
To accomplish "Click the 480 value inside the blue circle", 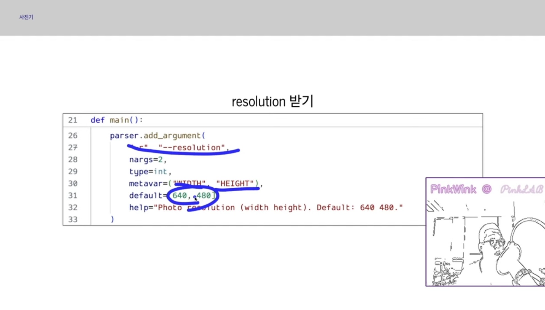I will coord(204,195).
